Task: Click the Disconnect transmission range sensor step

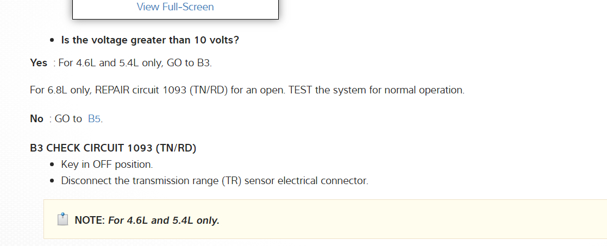Action: click(x=214, y=180)
